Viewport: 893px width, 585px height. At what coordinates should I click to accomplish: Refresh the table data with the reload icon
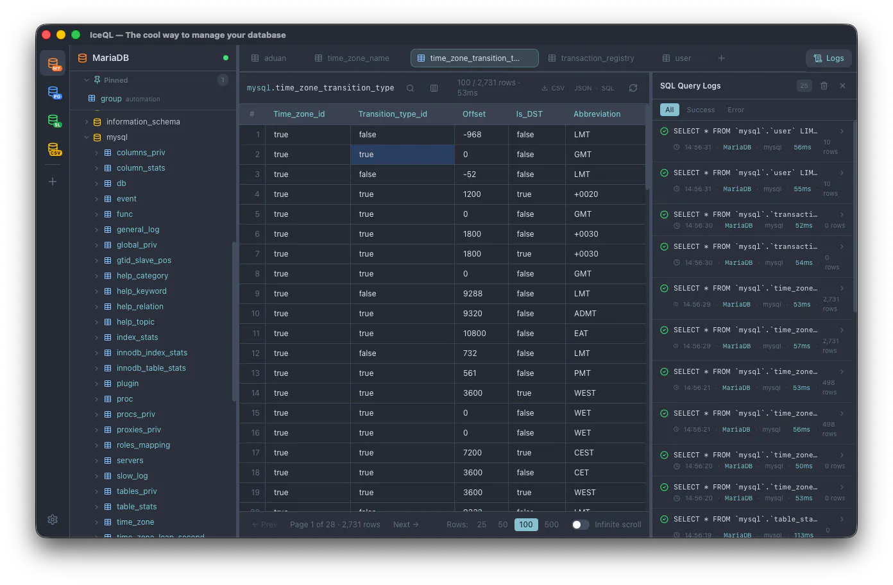[x=633, y=88]
